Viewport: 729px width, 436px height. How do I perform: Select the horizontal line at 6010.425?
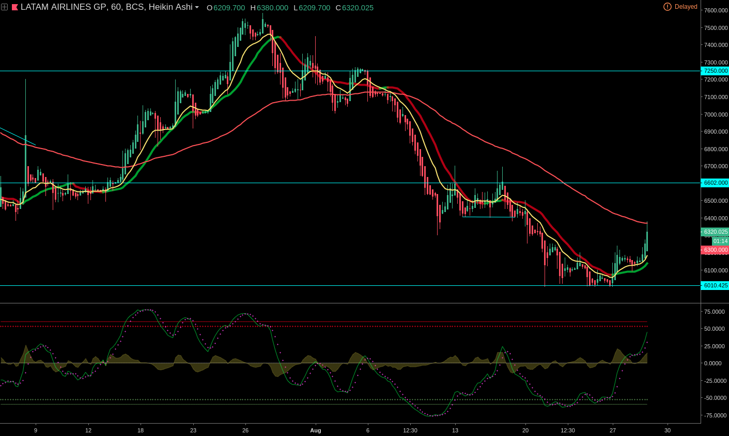pyautogui.click(x=350, y=285)
